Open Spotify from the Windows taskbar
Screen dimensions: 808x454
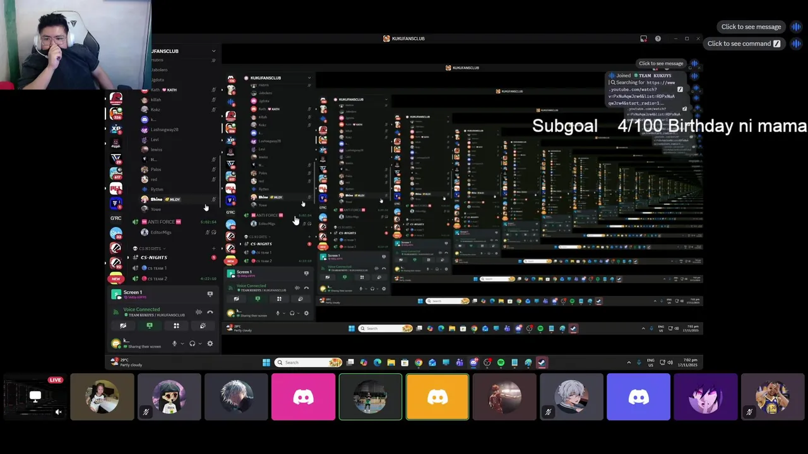pos(501,363)
